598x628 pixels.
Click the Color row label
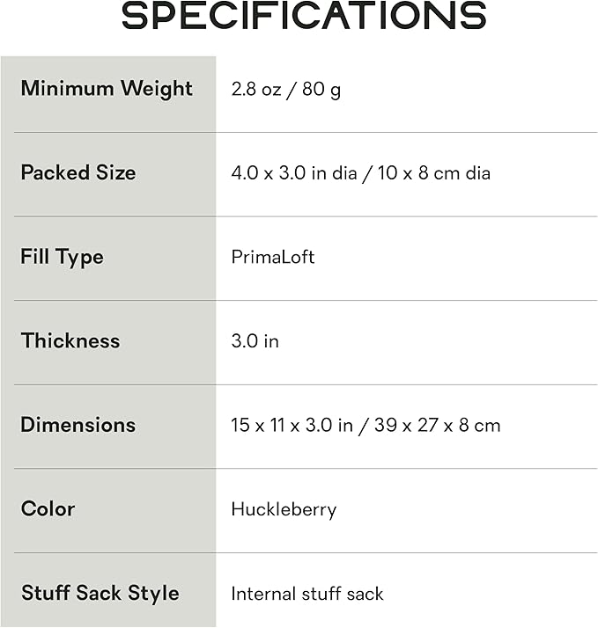coord(48,508)
